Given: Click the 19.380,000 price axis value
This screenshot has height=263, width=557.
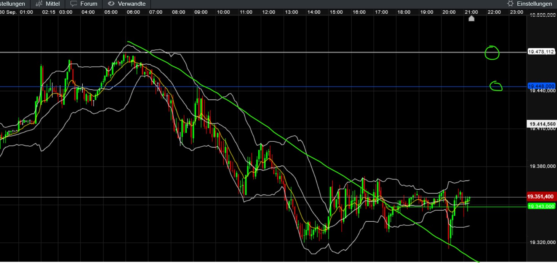Looking at the screenshot, I should click(x=543, y=166).
